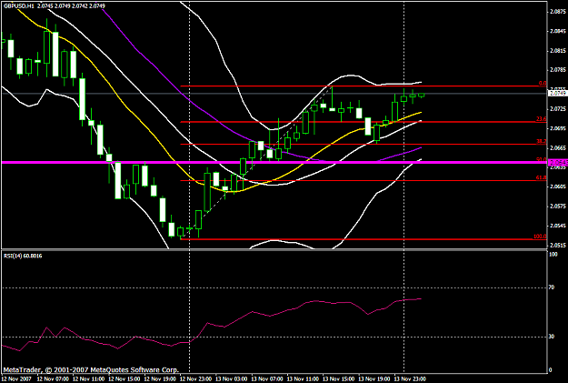Click price axis value 2.0785
568x383 pixels.
558,70
